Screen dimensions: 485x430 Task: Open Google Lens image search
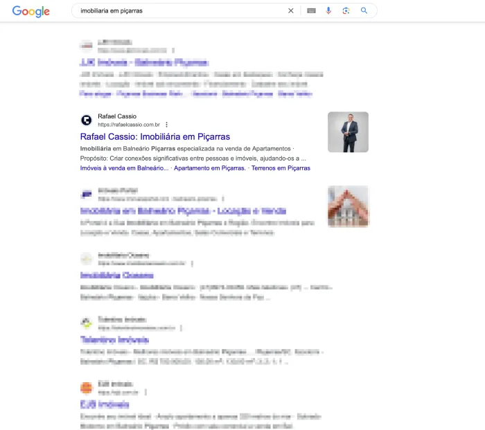(x=346, y=11)
